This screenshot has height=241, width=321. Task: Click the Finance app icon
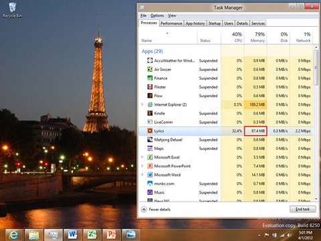[x=150, y=78]
